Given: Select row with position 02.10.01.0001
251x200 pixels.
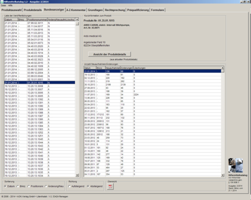Looking at the screenshot, I should point(39,79).
